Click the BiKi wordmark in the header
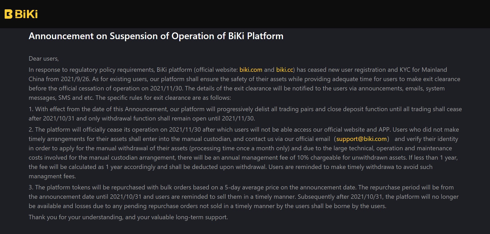 (26, 14)
